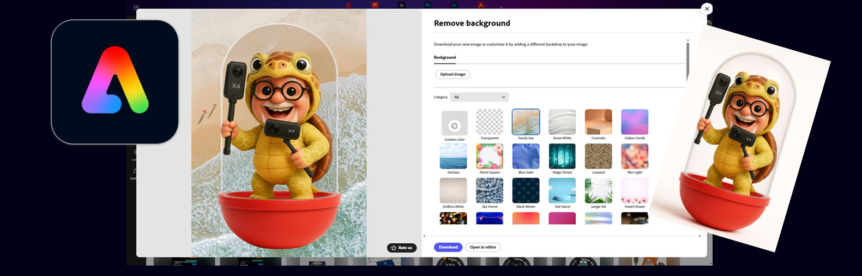Launch the Photoshop Ps icon
Image resolution: width=862 pixels, height=276 pixels.
coord(427,5)
